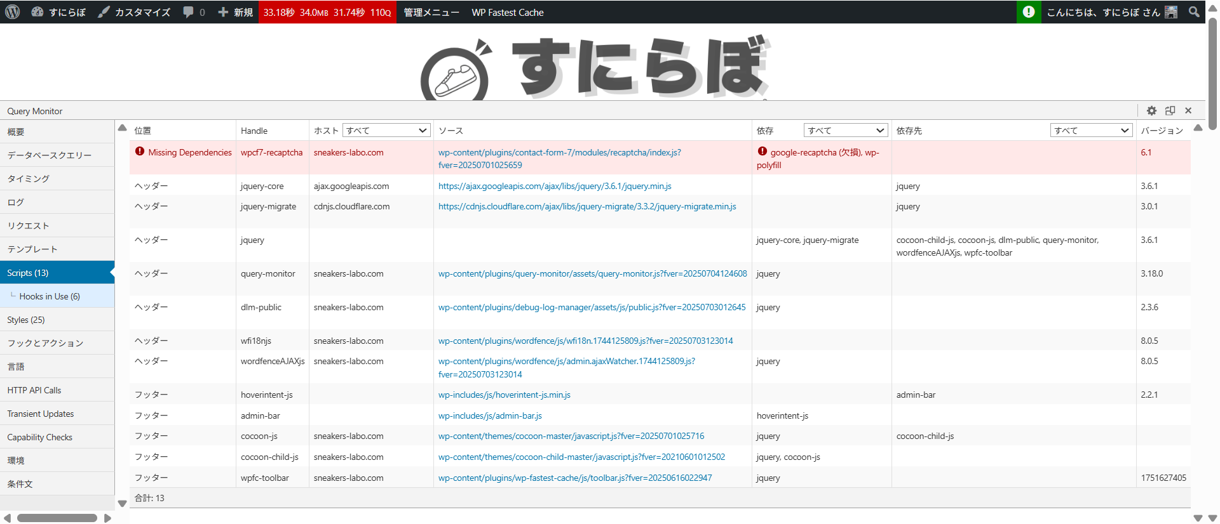
Task: Open the Hooks in Use (6) sub-panel
Action: click(x=57, y=296)
